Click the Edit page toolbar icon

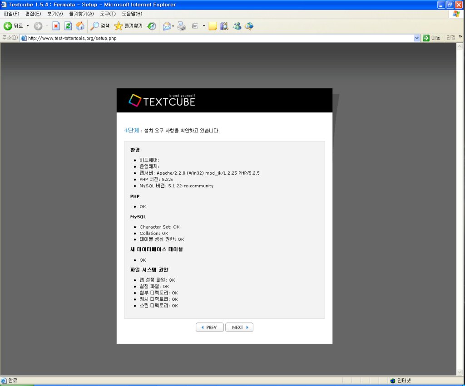[x=195, y=26]
